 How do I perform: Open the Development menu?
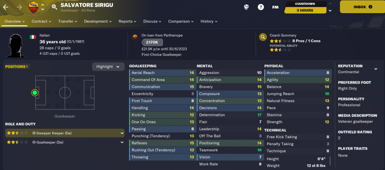[97, 21]
